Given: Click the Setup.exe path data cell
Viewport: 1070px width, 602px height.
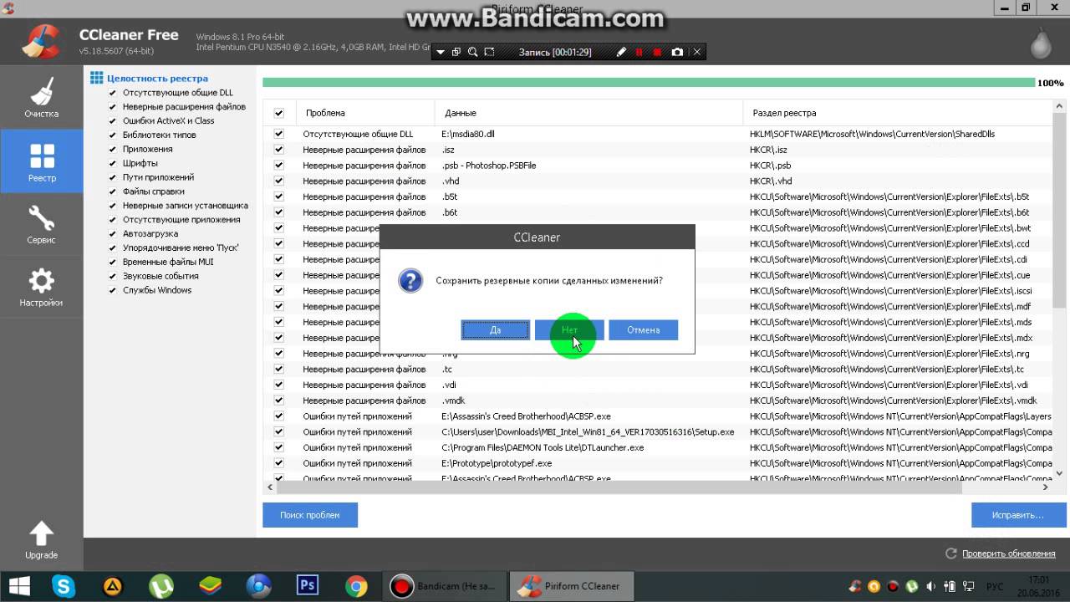Looking at the screenshot, I should coord(588,432).
